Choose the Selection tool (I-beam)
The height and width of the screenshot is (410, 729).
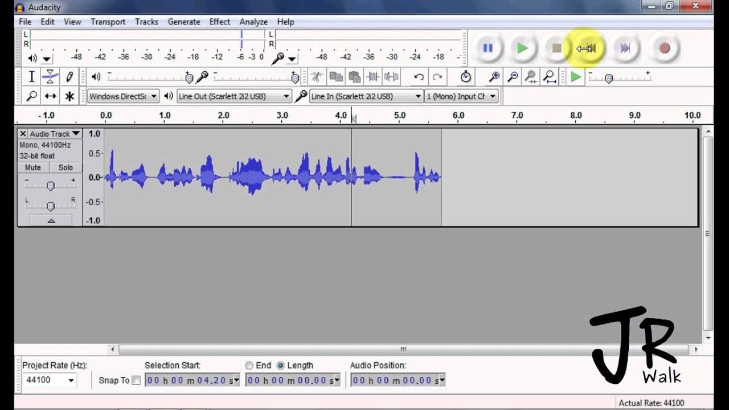pyautogui.click(x=32, y=76)
